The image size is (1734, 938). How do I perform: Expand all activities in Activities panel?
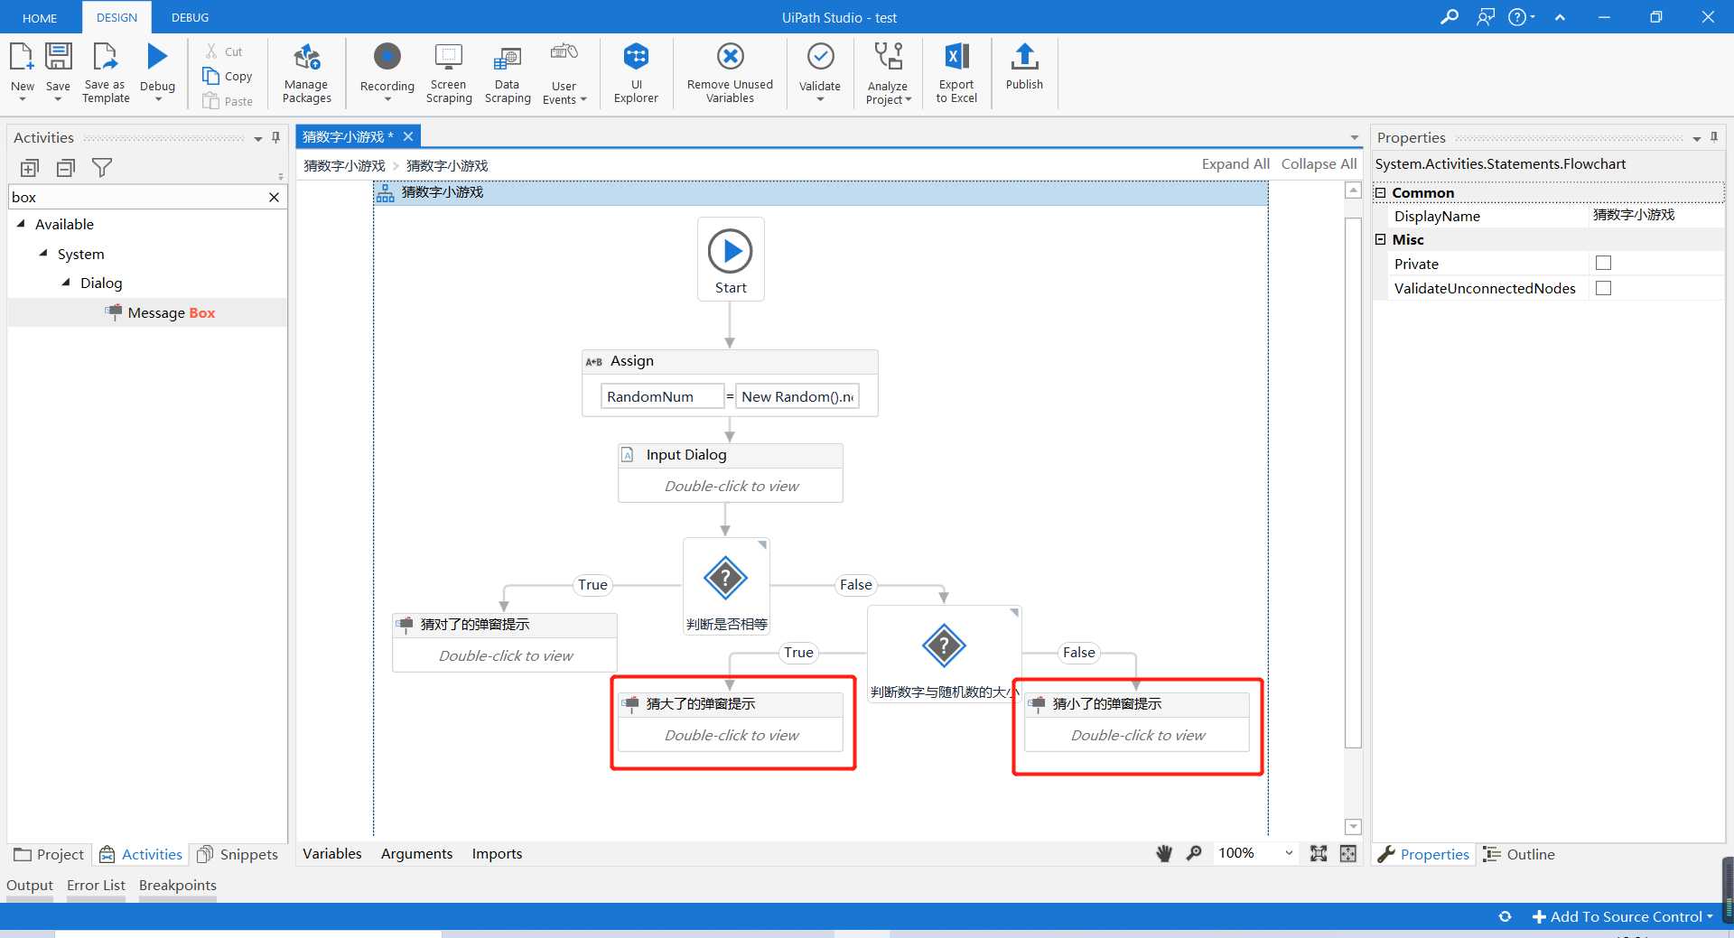[x=30, y=168]
